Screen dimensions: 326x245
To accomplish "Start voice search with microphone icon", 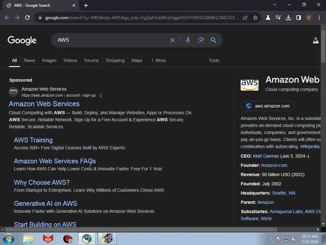I will [188, 40].
